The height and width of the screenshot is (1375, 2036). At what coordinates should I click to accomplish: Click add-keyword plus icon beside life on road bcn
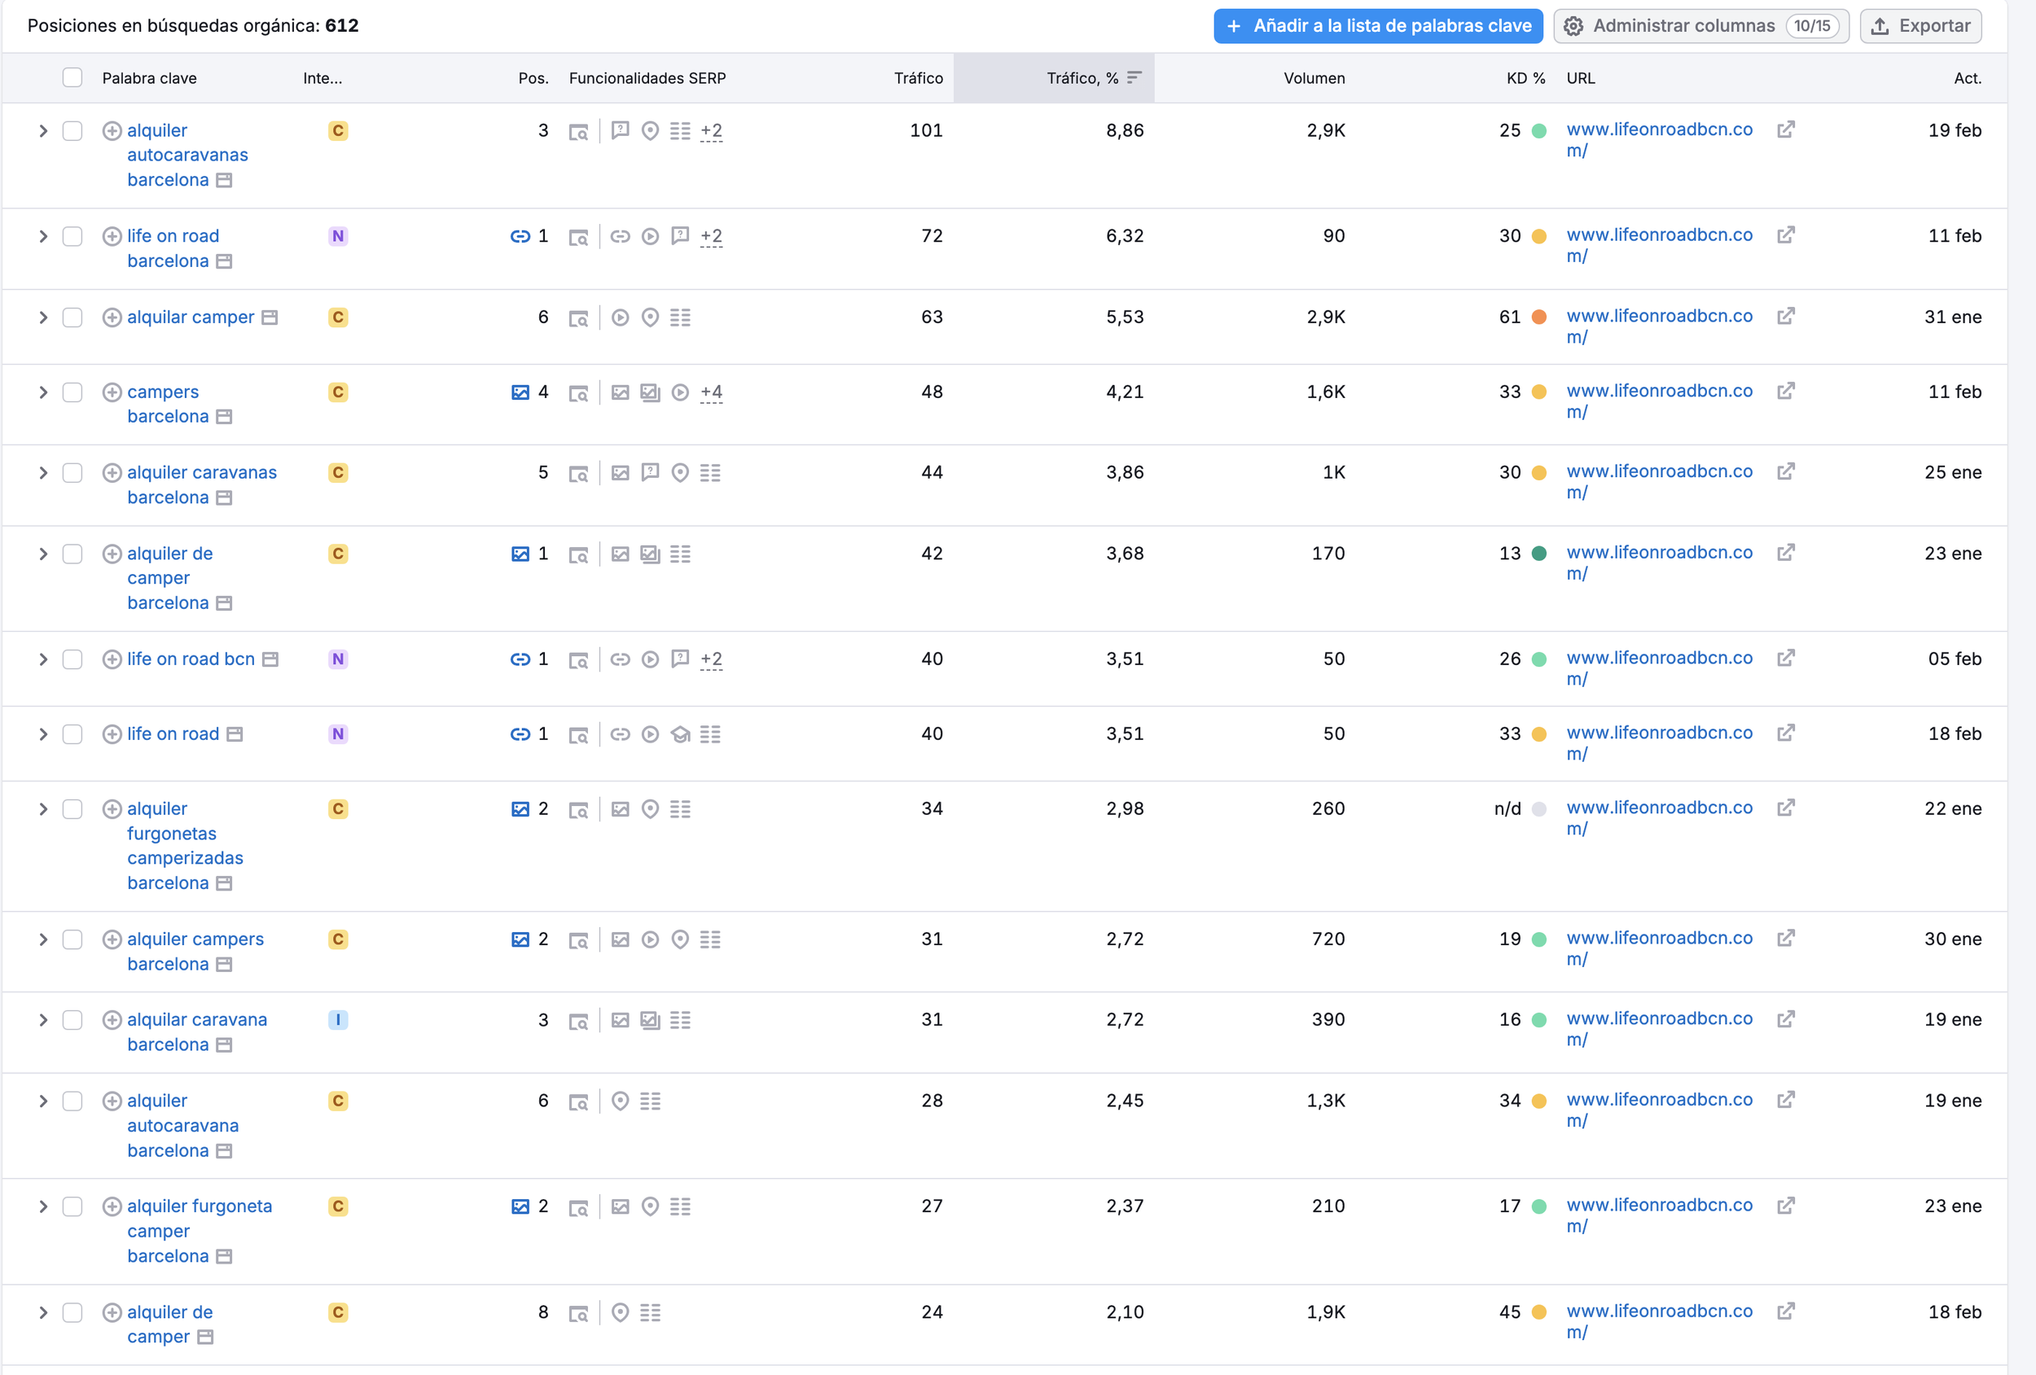pyautogui.click(x=112, y=659)
